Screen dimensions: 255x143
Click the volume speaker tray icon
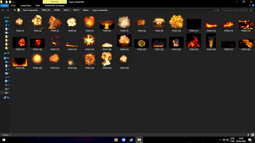(224, 140)
